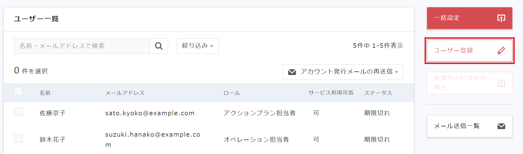Click the メールアドレス column header
The width and height of the screenshot is (523, 154).
point(125,93)
